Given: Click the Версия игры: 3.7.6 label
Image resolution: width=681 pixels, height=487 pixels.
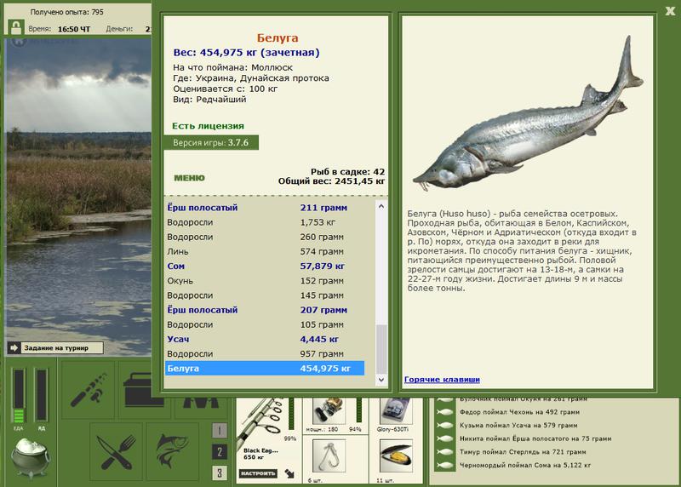Looking at the screenshot, I should [211, 142].
